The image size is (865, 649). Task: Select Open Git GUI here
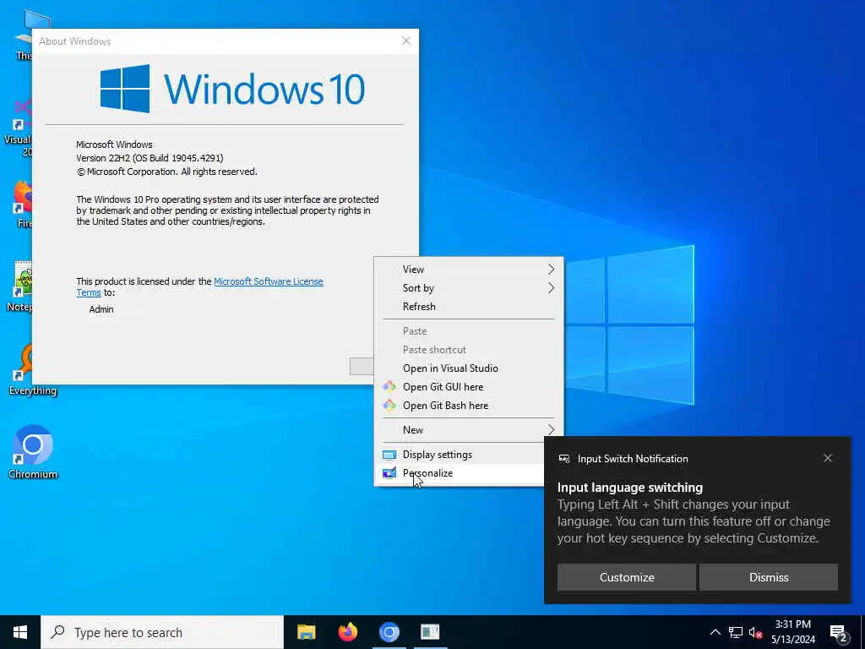pyautogui.click(x=469, y=387)
